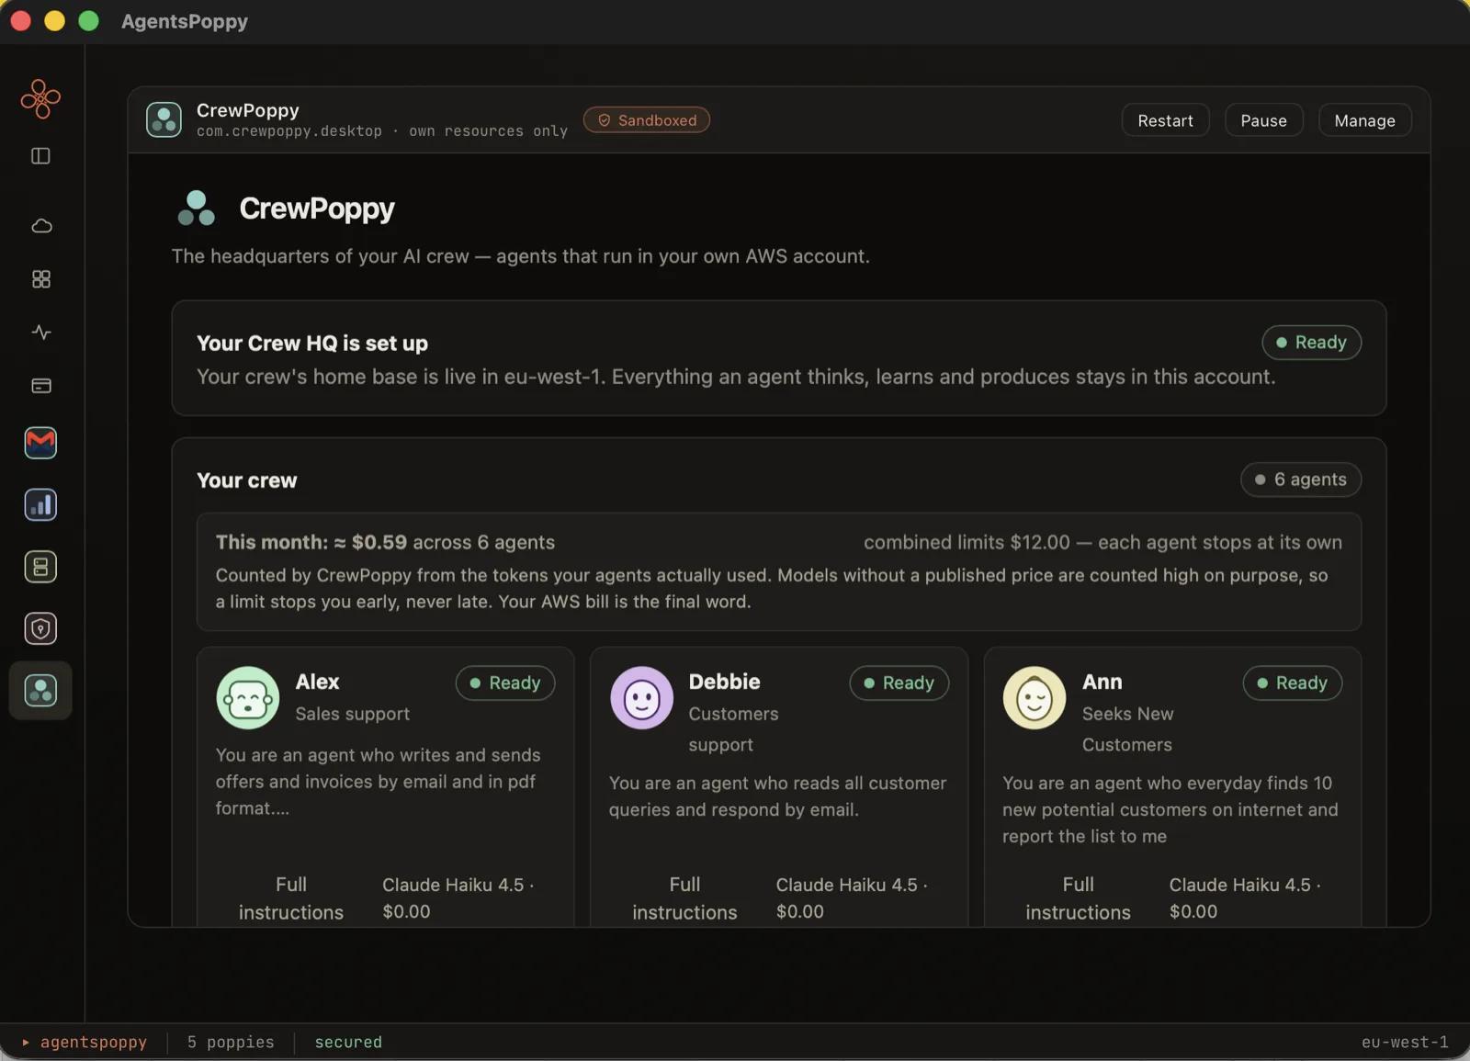Viewport: 1470px width, 1061px height.
Task: Click 'secured' in the status bar
Action: coord(348,1042)
